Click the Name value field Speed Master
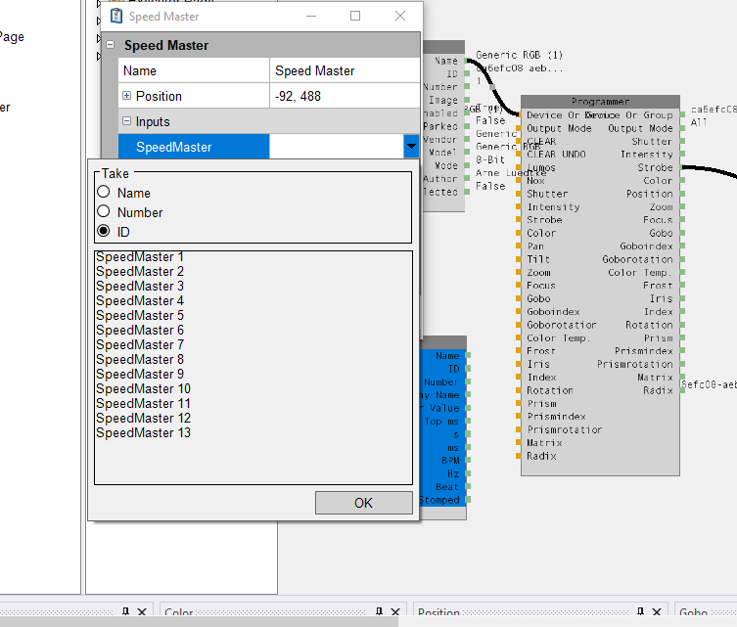Screen dimensions: 737x627 click(x=343, y=70)
